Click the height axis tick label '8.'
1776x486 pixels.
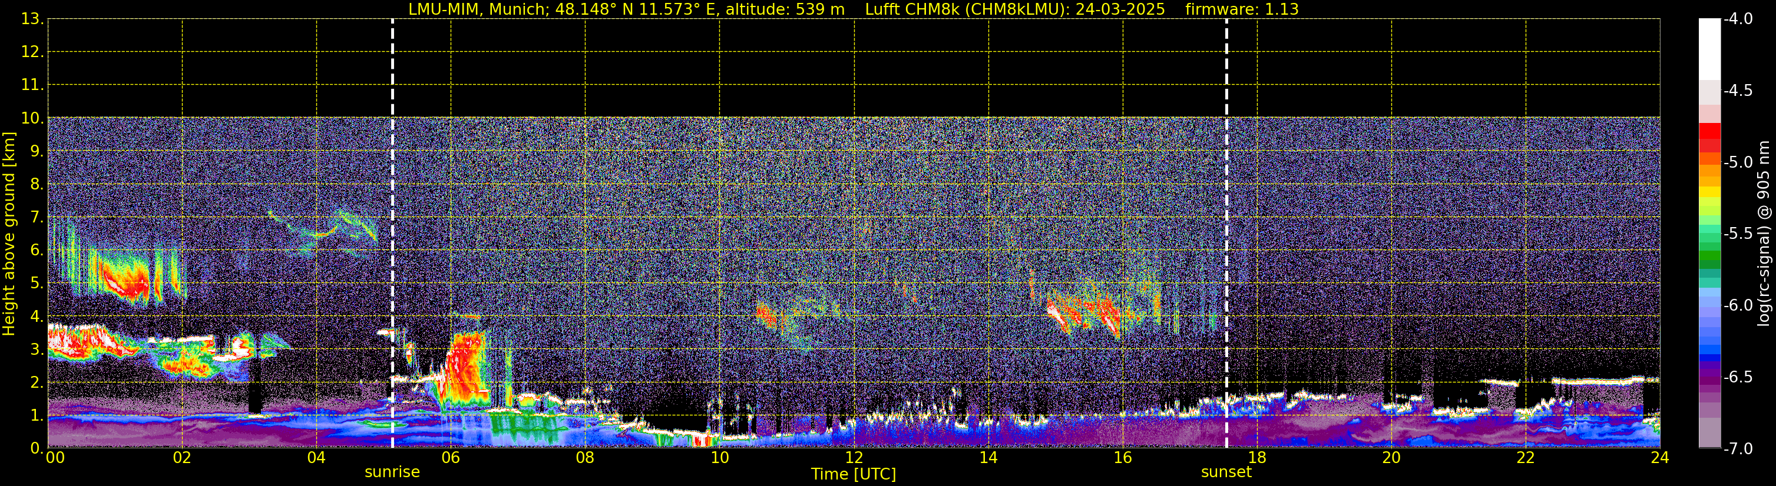coord(37,185)
